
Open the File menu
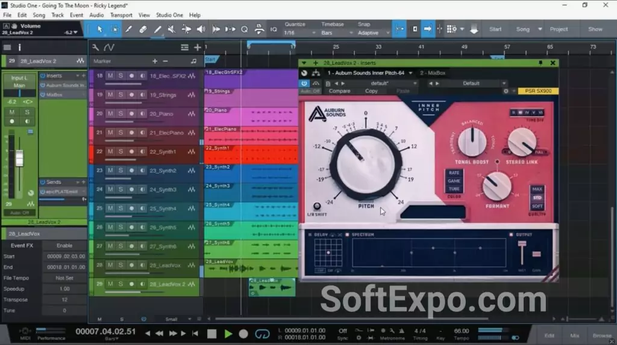(x=7, y=15)
